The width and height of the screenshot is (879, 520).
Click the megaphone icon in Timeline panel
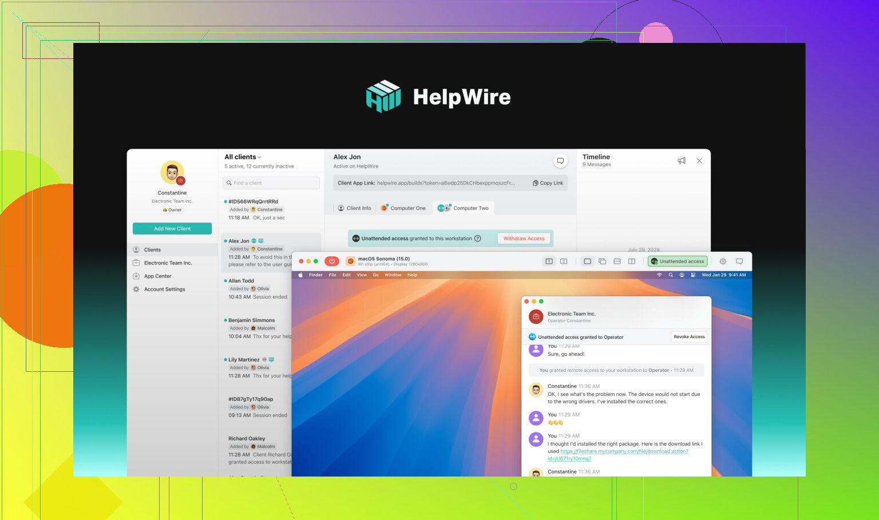pos(682,161)
